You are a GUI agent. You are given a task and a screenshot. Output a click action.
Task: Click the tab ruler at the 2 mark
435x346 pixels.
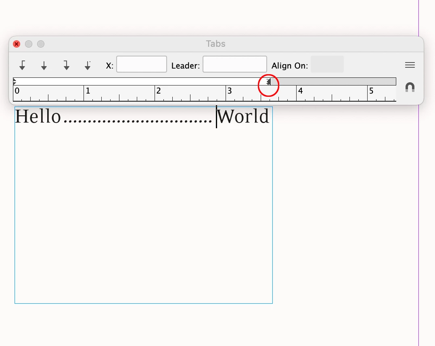(x=155, y=93)
